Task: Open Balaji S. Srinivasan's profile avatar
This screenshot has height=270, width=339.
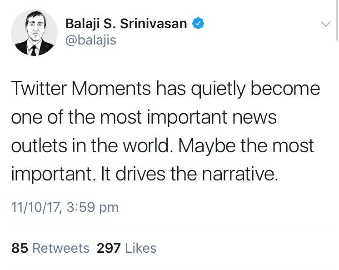Action: (34, 32)
